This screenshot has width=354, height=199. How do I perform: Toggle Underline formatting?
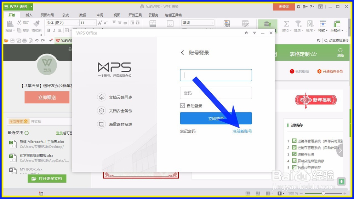[x=60, y=30]
